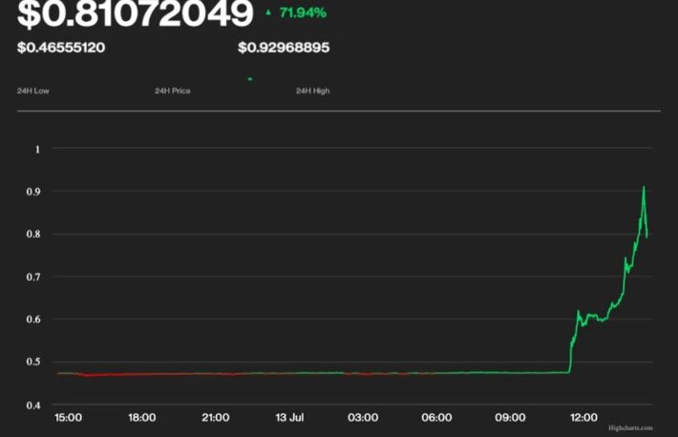The image size is (678, 437).
Task: Click the 24H low value $0.46555120
Action: [61, 47]
